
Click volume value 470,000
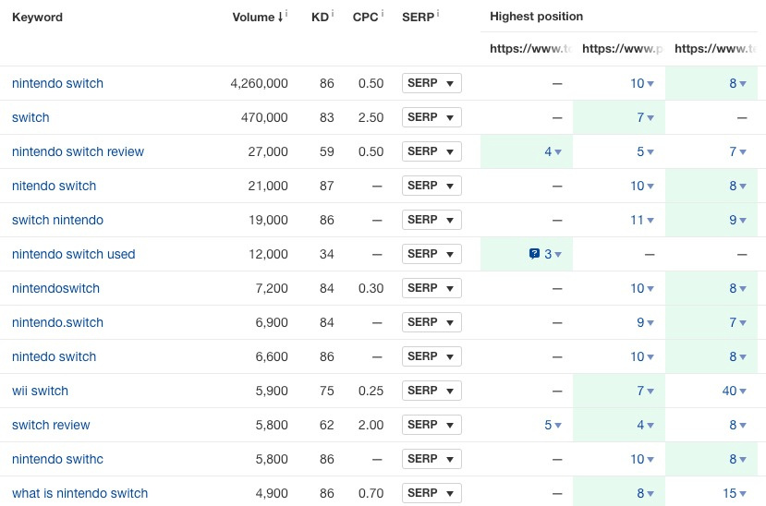tap(264, 117)
